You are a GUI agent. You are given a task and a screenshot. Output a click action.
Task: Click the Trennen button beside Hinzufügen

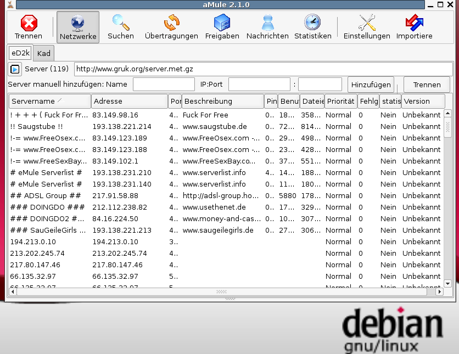tap(427, 85)
